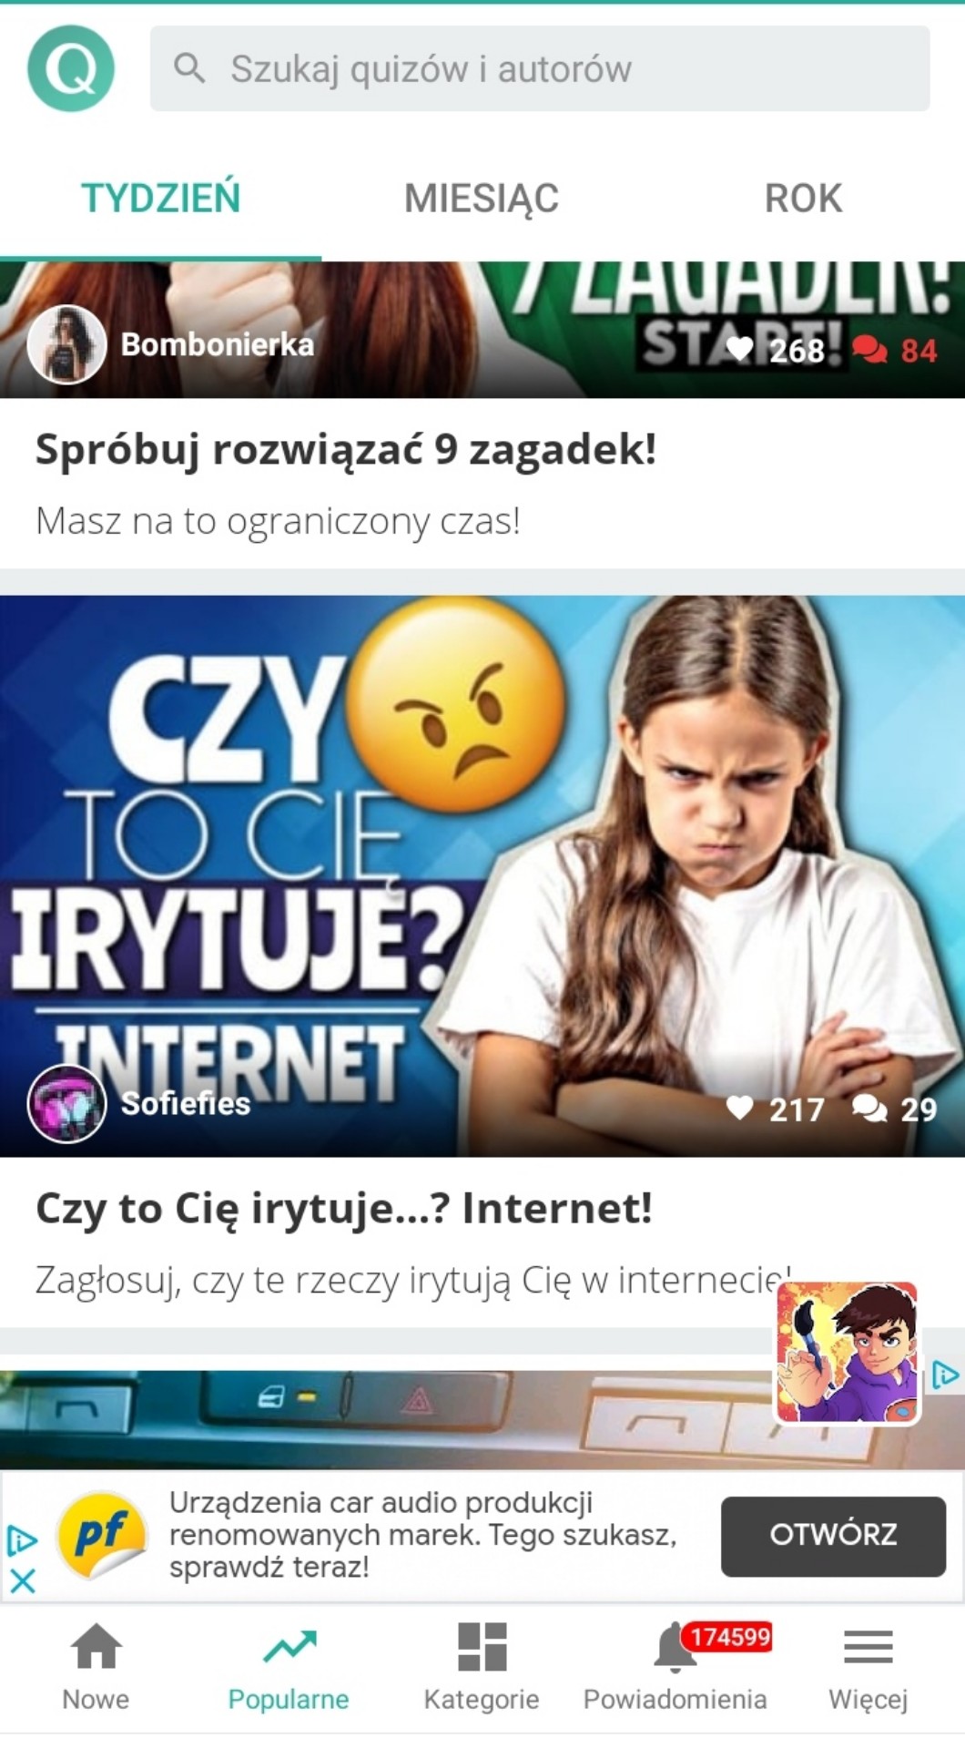Like the Bombonierka quiz with 268 hearts
Screen dimensions: 965x1738
739,349
